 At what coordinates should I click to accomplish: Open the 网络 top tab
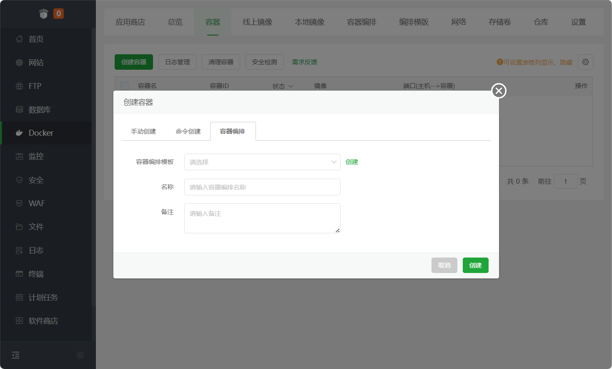[x=459, y=22]
